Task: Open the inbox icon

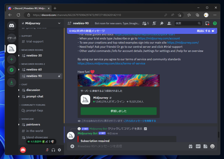Action: point(207,23)
